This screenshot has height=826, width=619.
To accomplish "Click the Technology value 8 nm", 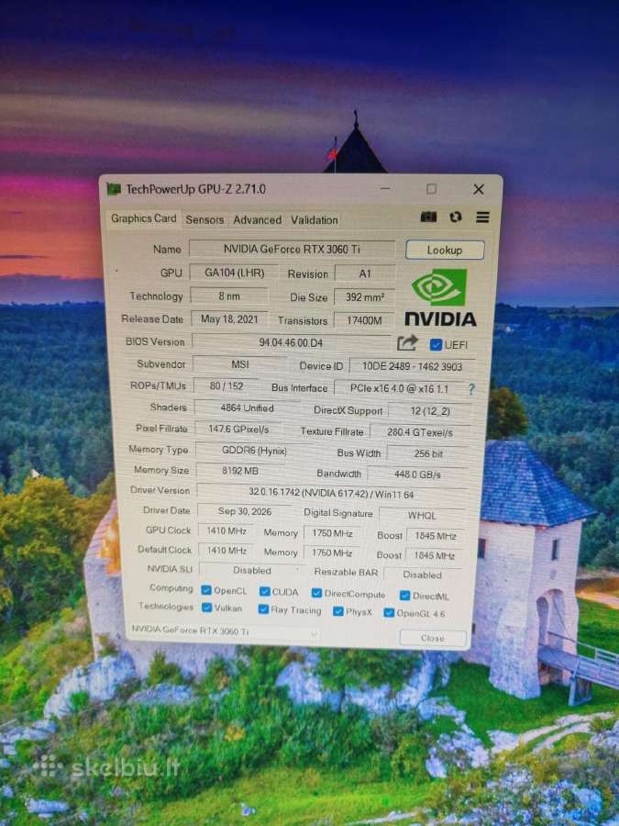I will 229,296.
